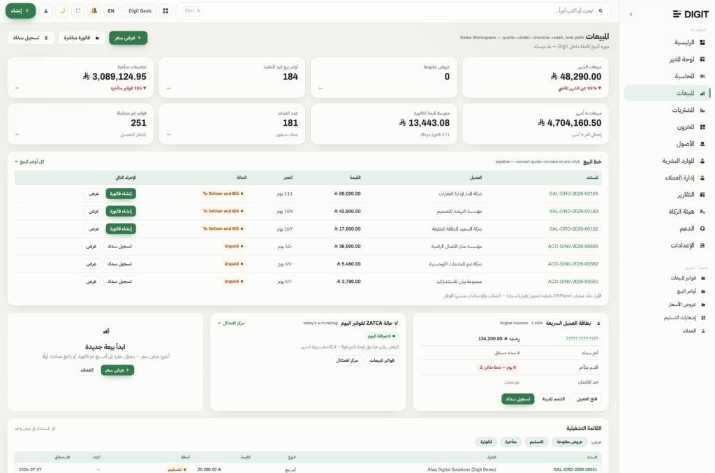Toggle the متأخرة filter chip
Image resolution: width=715 pixels, height=473 pixels.
pyautogui.click(x=510, y=442)
